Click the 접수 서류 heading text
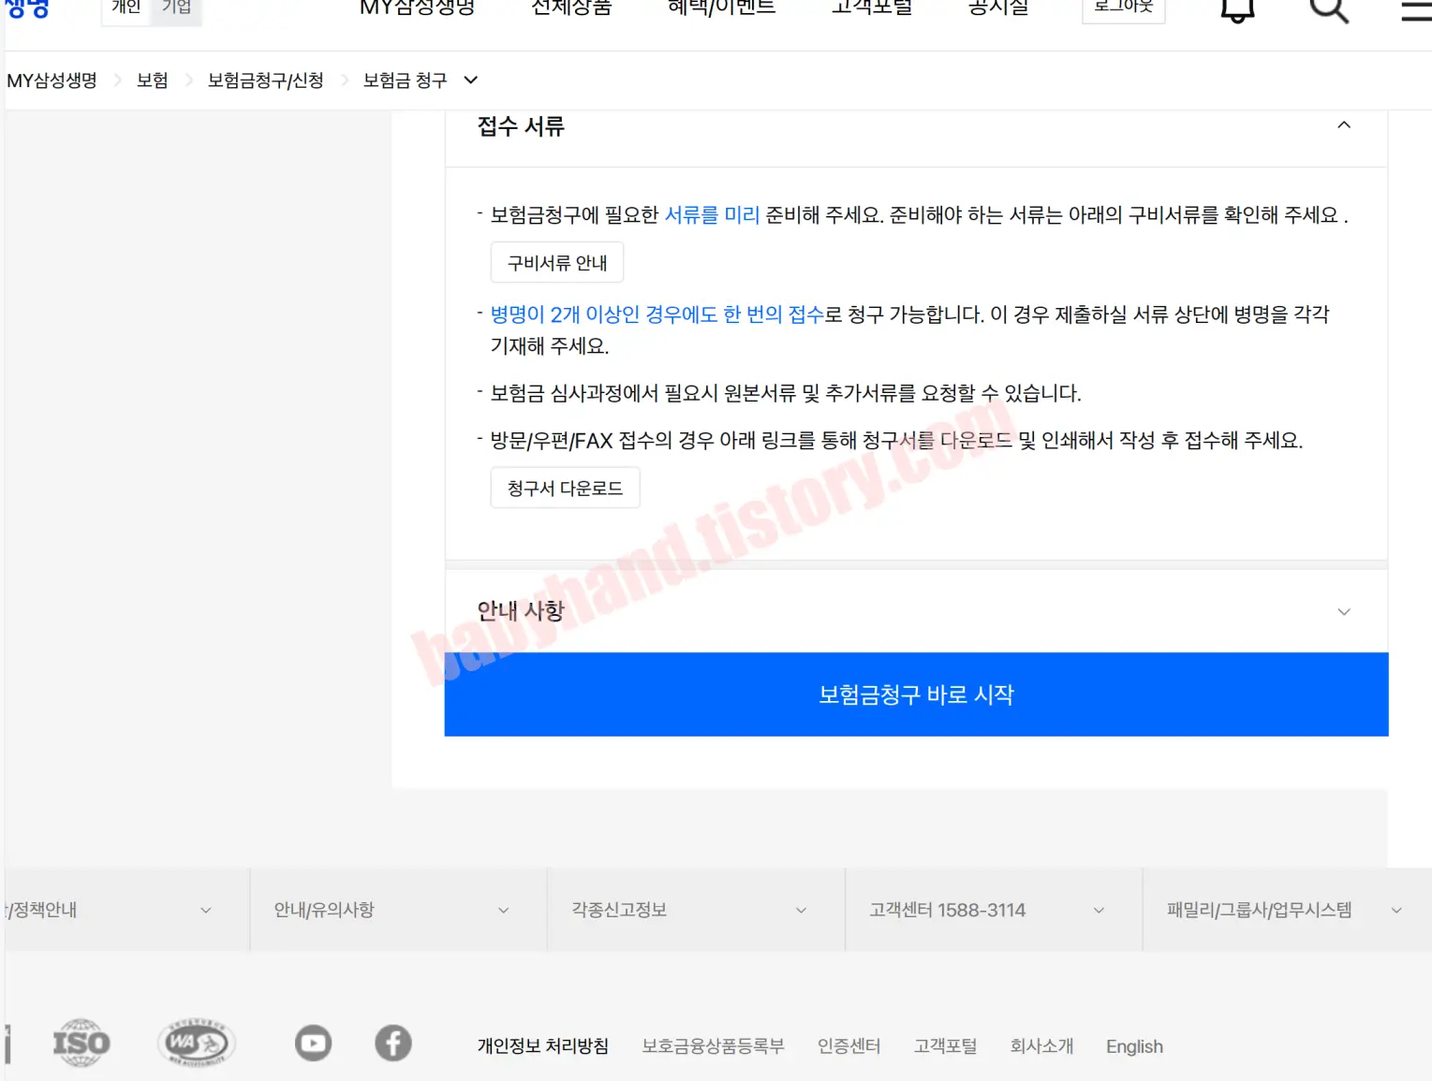This screenshot has width=1432, height=1081. point(521,126)
